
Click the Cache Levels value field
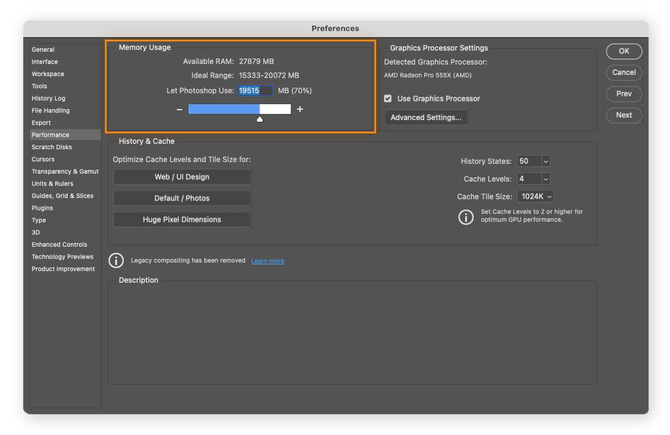click(529, 179)
